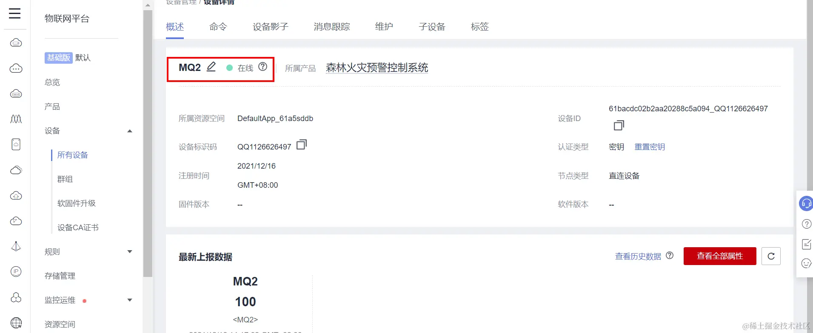Image resolution: width=813 pixels, height=333 pixels.
Task: Open the 查看历史数据 link
Action: (x=638, y=256)
